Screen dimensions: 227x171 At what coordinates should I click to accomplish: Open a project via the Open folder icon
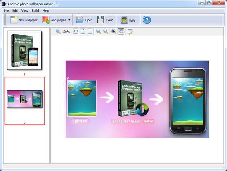click(80, 20)
